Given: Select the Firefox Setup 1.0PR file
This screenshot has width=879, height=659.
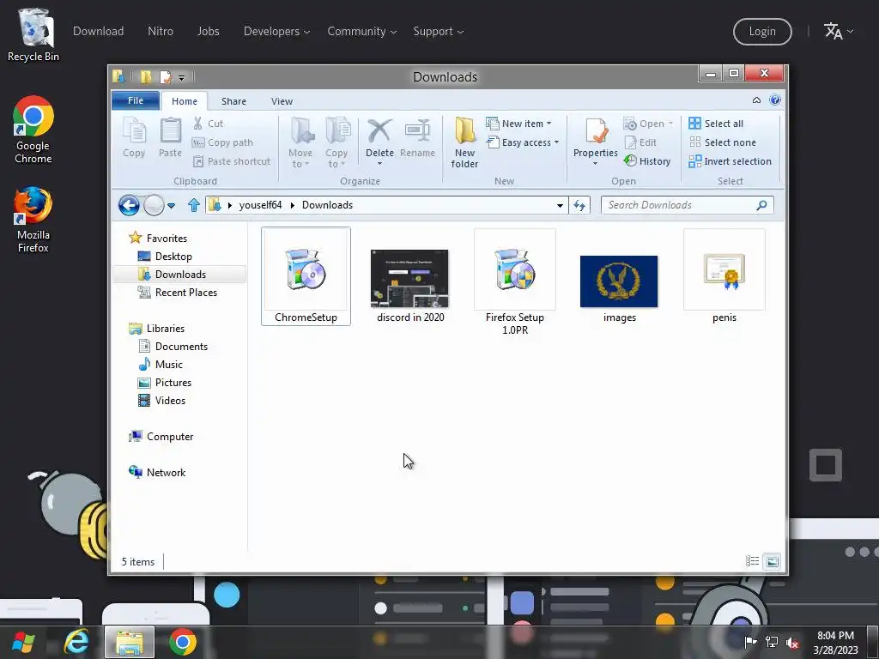Looking at the screenshot, I should (x=515, y=282).
